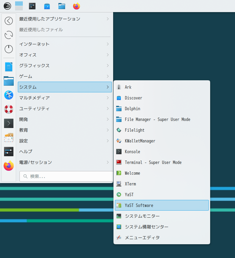This screenshot has width=235, height=258.
Task: Open the Dolphin folder favorite in sidebar
Action: [x=9, y=81]
